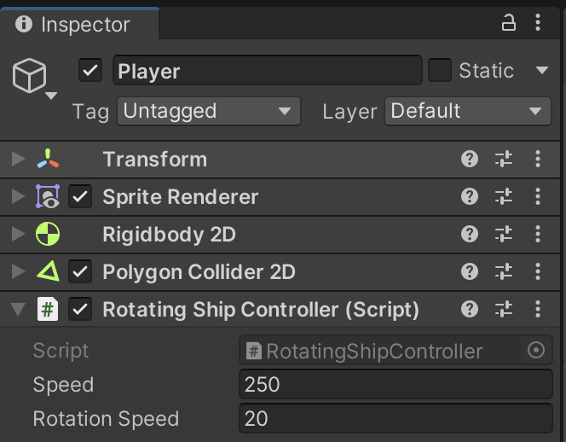Enable the Static checkbox

(440, 71)
